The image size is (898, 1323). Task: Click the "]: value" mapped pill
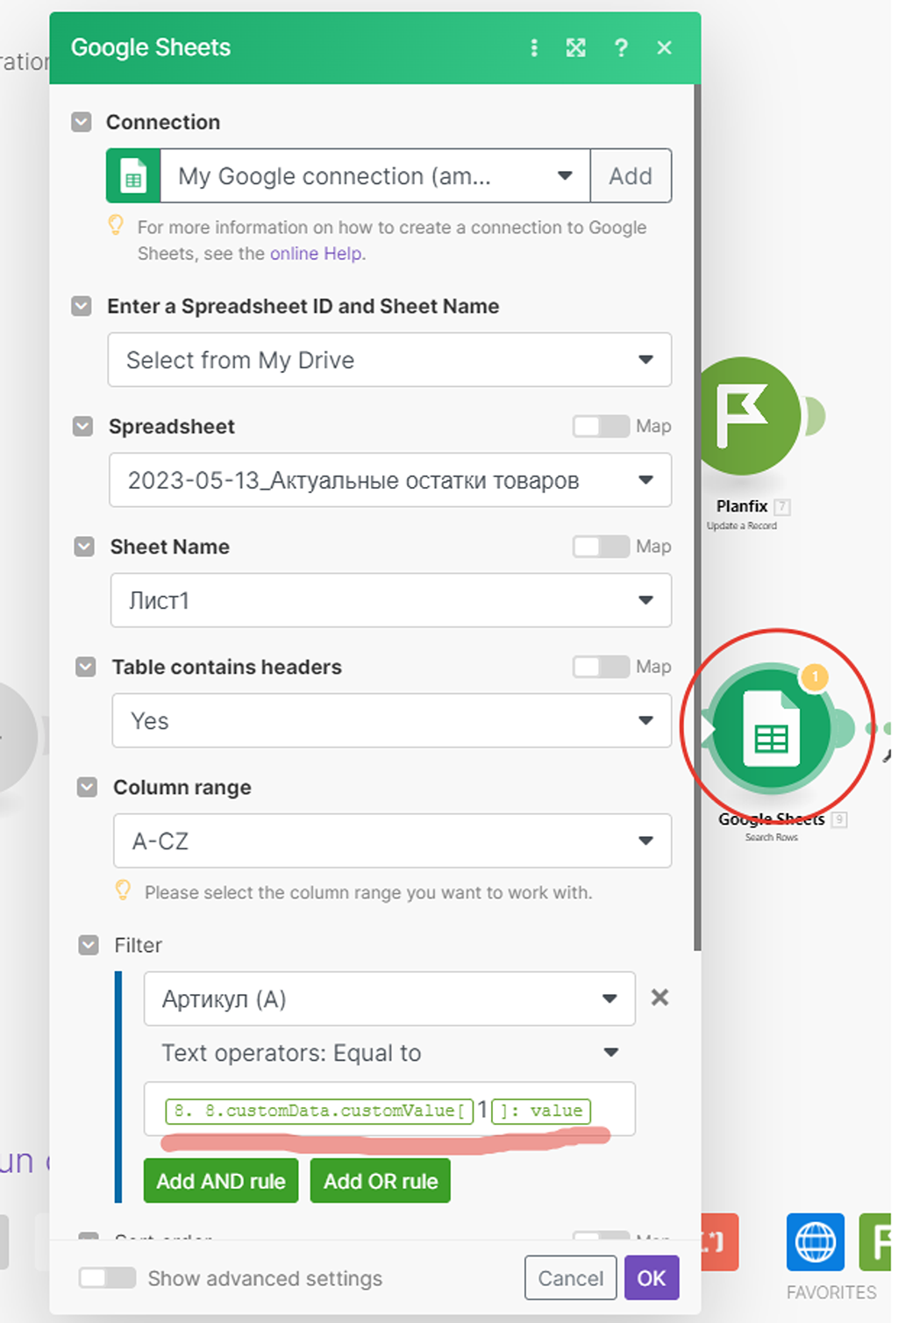(x=541, y=1111)
